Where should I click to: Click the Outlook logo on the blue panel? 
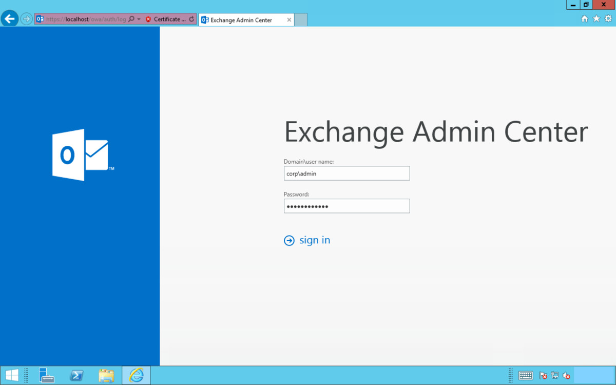click(81, 154)
